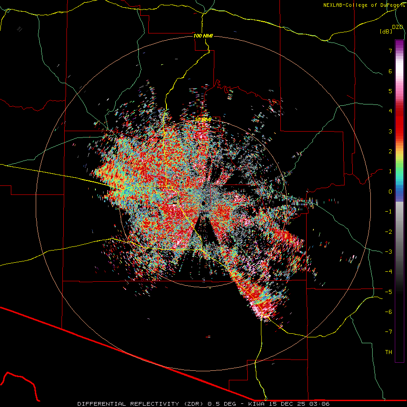Click the legend value 2
The image size is (407, 407).
[x=390, y=151]
